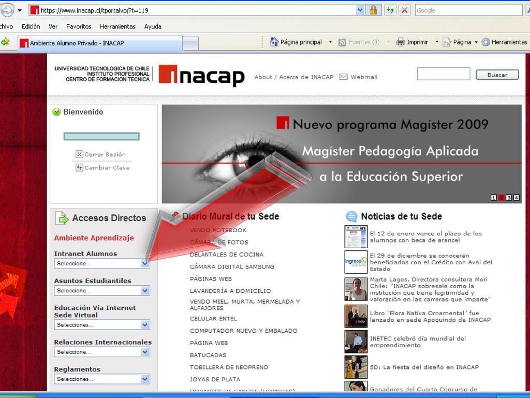530x398 pixels.
Task: Open the Ayuda menu
Action: (x=153, y=26)
